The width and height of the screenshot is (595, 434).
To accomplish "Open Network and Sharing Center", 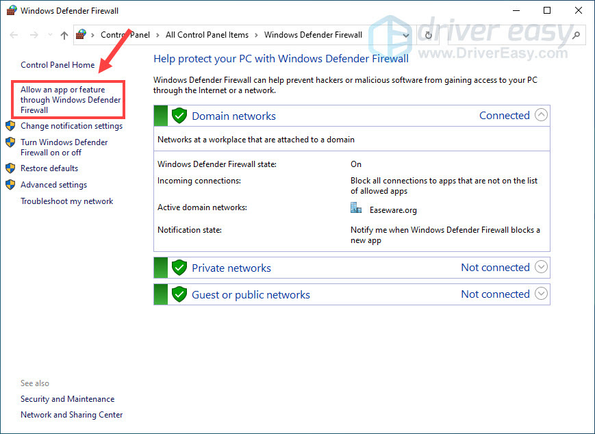I will (x=72, y=415).
